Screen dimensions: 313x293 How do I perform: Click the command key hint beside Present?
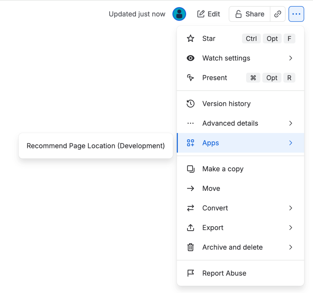point(253,78)
